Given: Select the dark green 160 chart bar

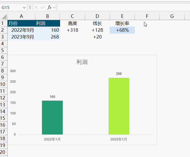Looking at the screenshot, I should pyautogui.click(x=52, y=117).
